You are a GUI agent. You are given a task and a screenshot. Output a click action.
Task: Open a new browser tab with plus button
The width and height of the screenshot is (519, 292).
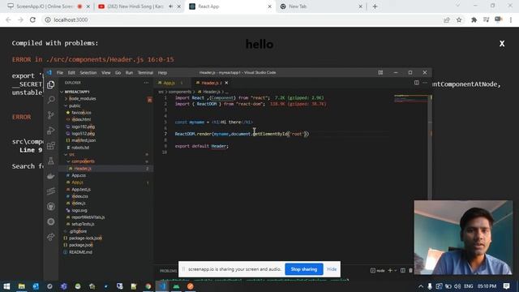(375, 6)
